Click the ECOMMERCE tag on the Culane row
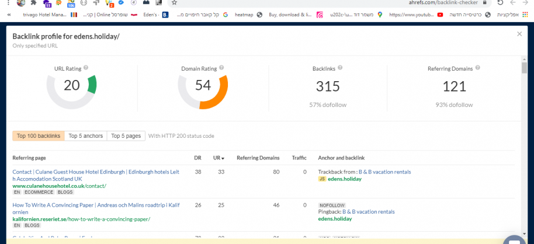Image resolution: width=534 pixels, height=244 pixels. tap(39, 192)
